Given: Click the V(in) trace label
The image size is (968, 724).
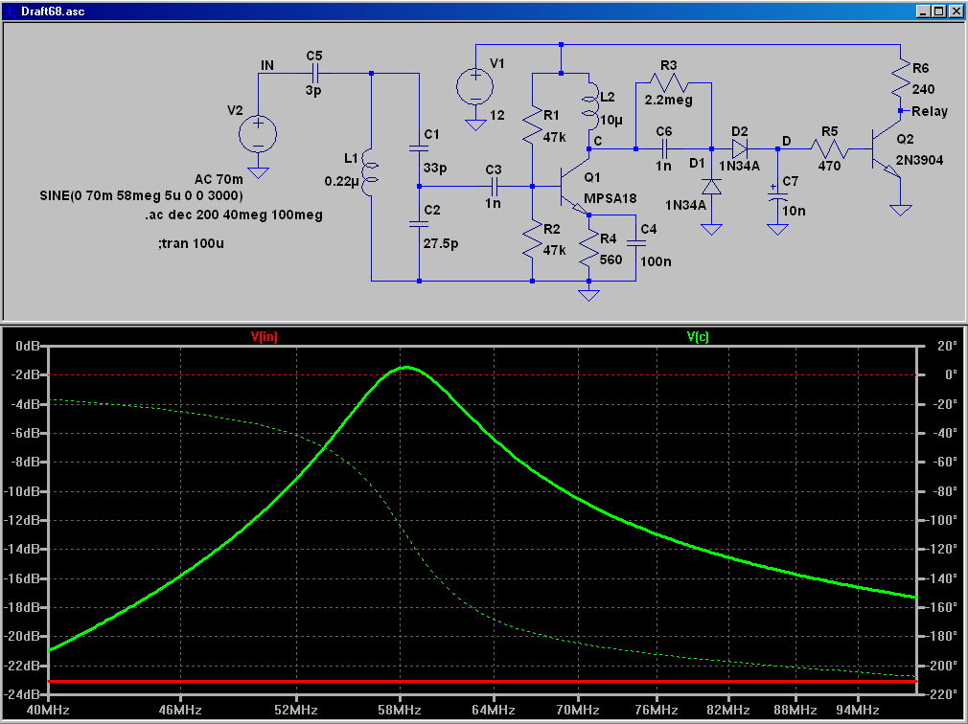Looking at the screenshot, I should 265,337.
